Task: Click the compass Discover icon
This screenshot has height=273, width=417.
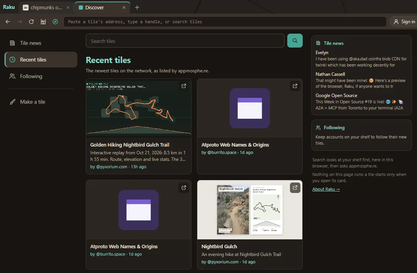Action: pos(55,22)
